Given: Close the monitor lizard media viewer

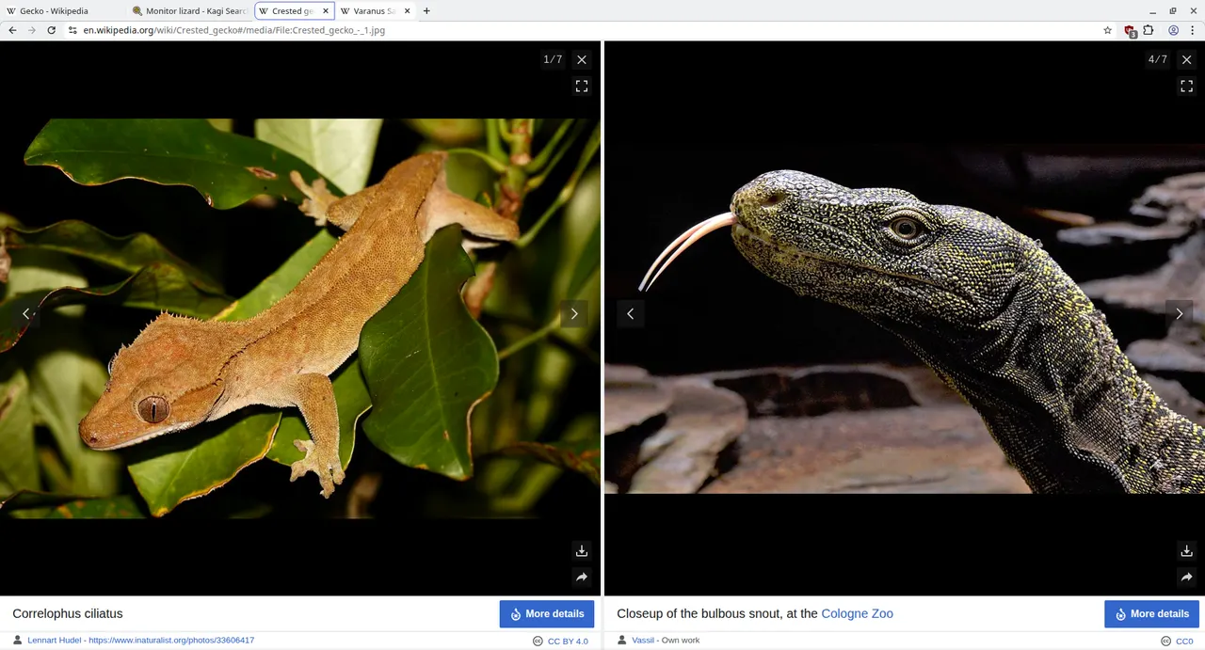Looking at the screenshot, I should point(1187,59).
